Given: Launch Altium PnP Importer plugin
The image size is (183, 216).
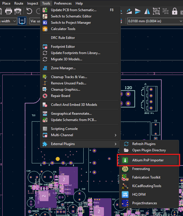Looking at the screenshot, I should point(149,160).
